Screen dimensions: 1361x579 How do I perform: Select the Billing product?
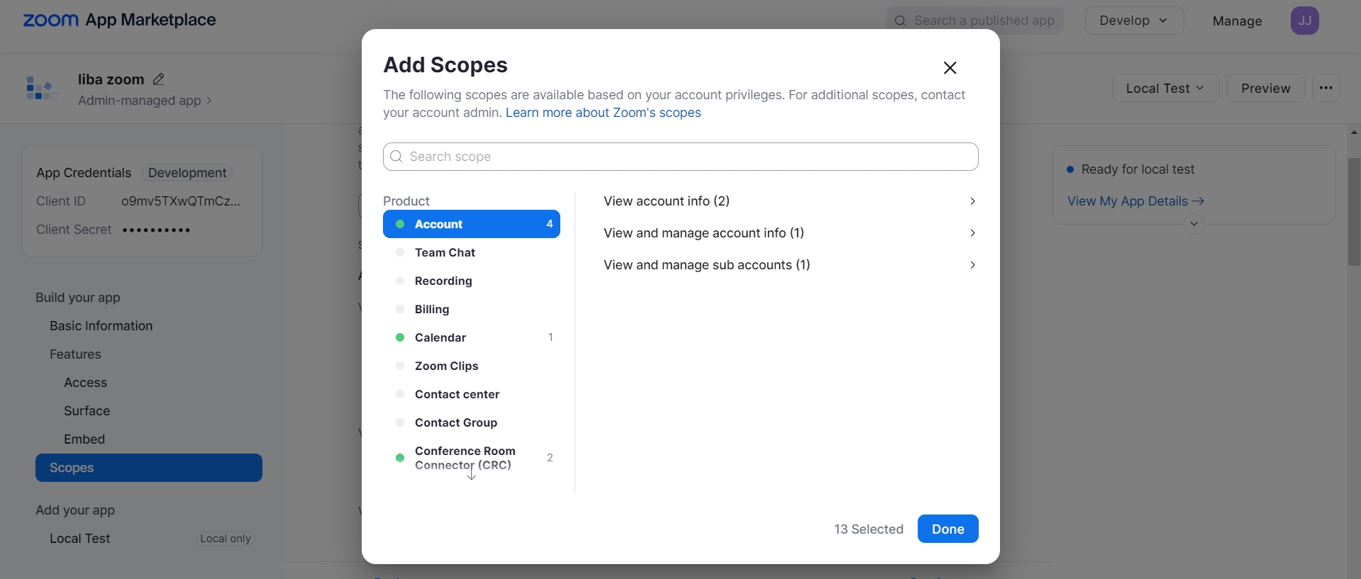(472, 309)
